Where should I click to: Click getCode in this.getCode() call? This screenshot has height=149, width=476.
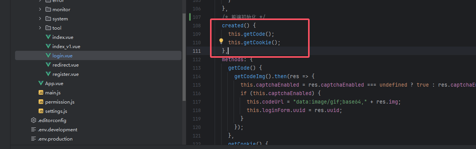[254, 34]
